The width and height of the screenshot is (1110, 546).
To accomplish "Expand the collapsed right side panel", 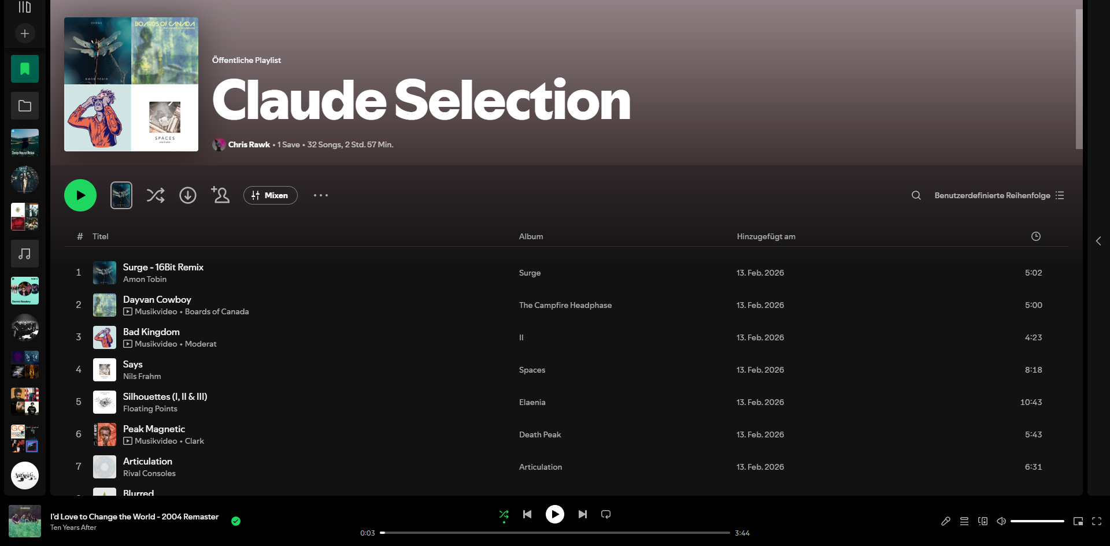I will (x=1098, y=241).
